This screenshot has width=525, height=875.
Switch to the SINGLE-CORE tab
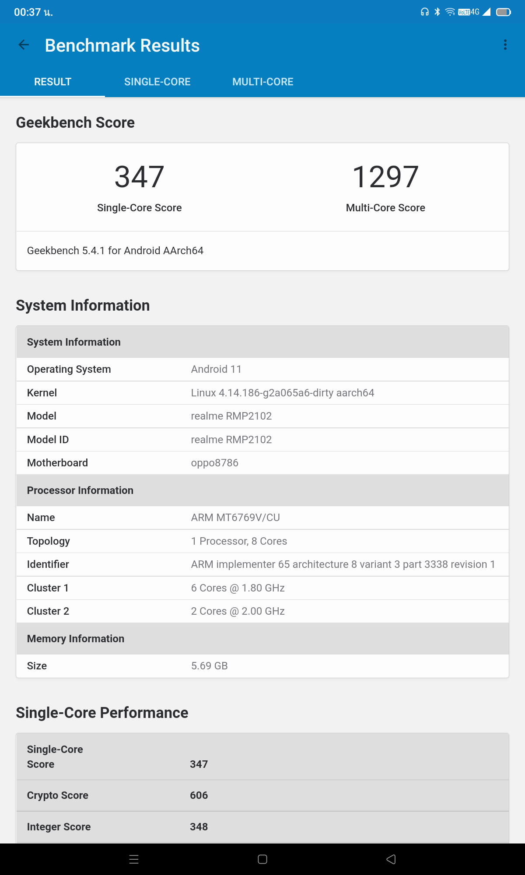[x=157, y=82]
